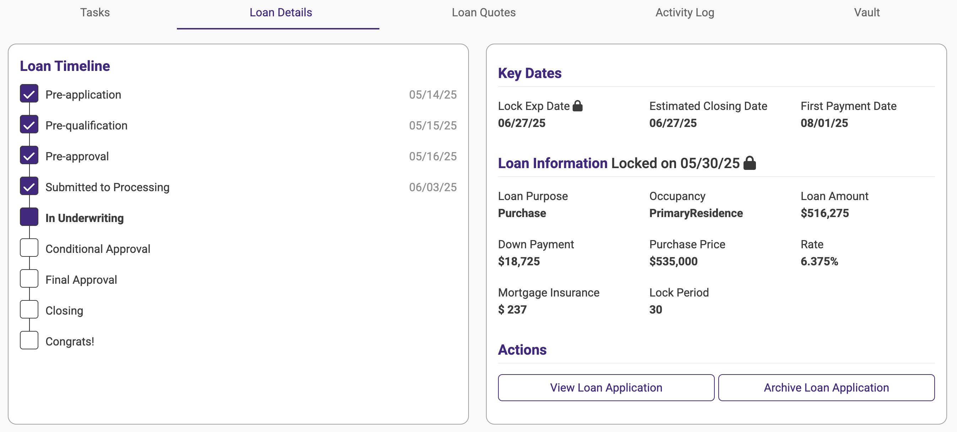Image resolution: width=957 pixels, height=432 pixels.
Task: Open the Loan Quotes tab
Action: [483, 13]
